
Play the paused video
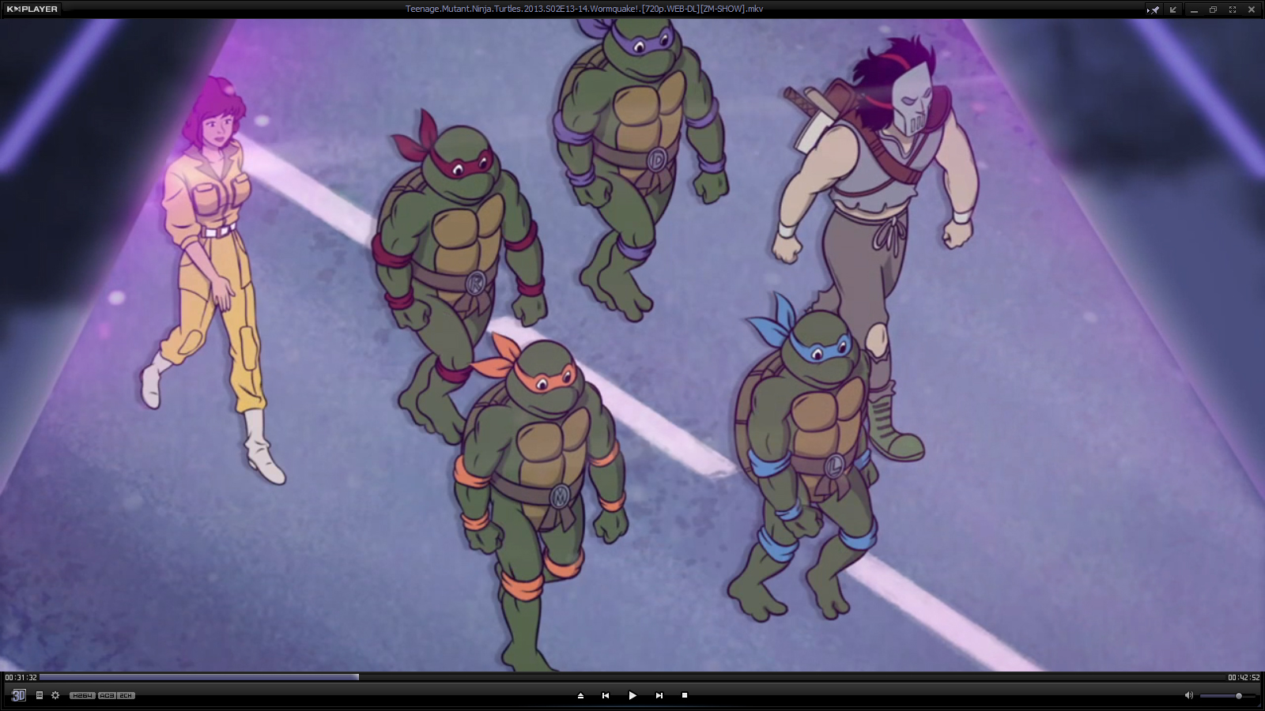click(632, 695)
